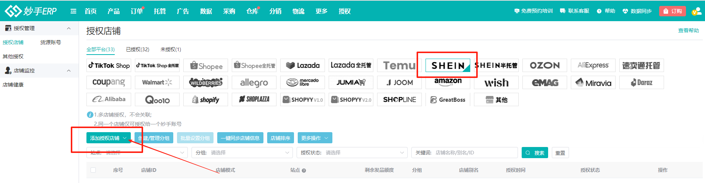705x183 pixels.
Task: Open the 更多操作 dropdown
Action: click(x=315, y=138)
